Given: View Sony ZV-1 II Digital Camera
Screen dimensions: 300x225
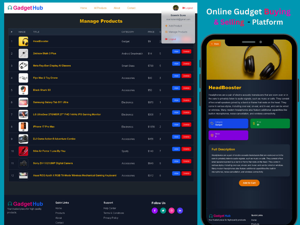Looking at the screenshot, I should [176, 161].
